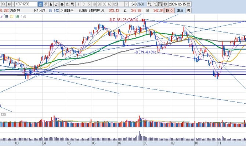Switch chart to weekly 주 period
This screenshot has height=146, width=246.
click(46, 4)
